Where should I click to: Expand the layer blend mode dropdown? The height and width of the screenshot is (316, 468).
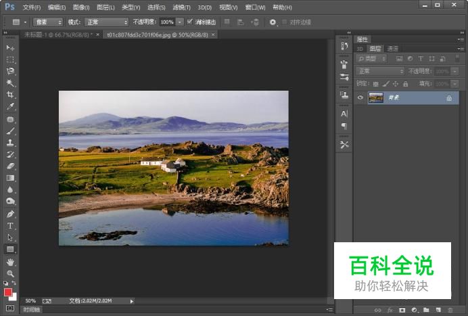click(x=380, y=71)
